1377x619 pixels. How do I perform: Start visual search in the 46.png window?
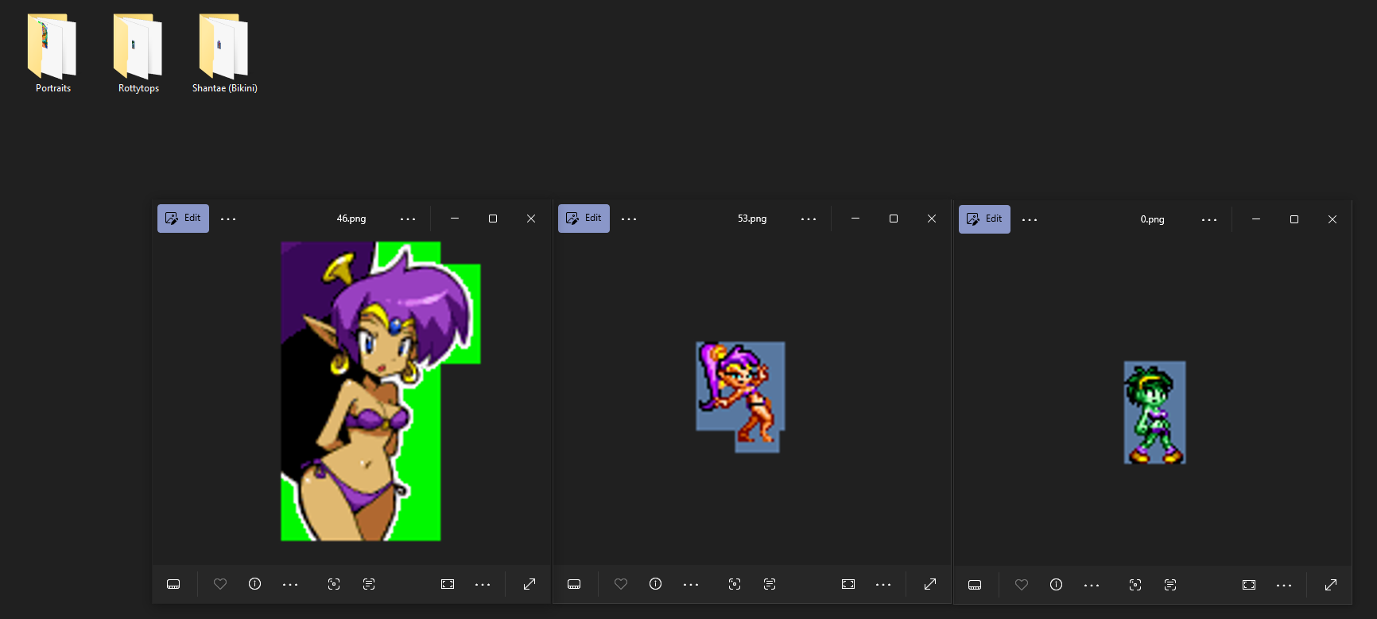tap(334, 584)
